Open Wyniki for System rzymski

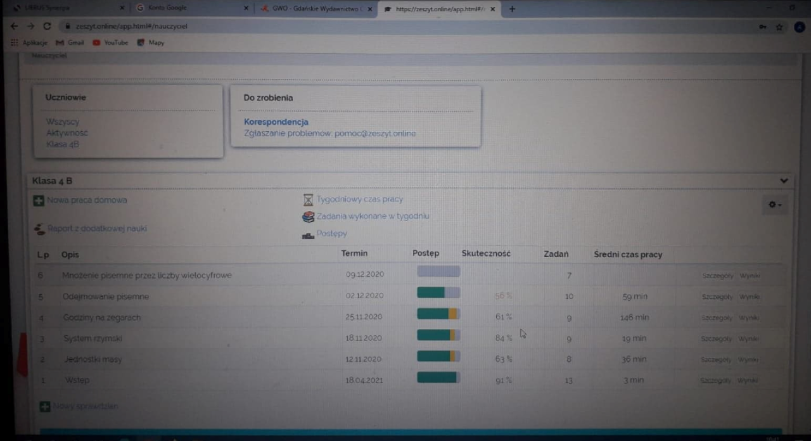pyautogui.click(x=748, y=339)
